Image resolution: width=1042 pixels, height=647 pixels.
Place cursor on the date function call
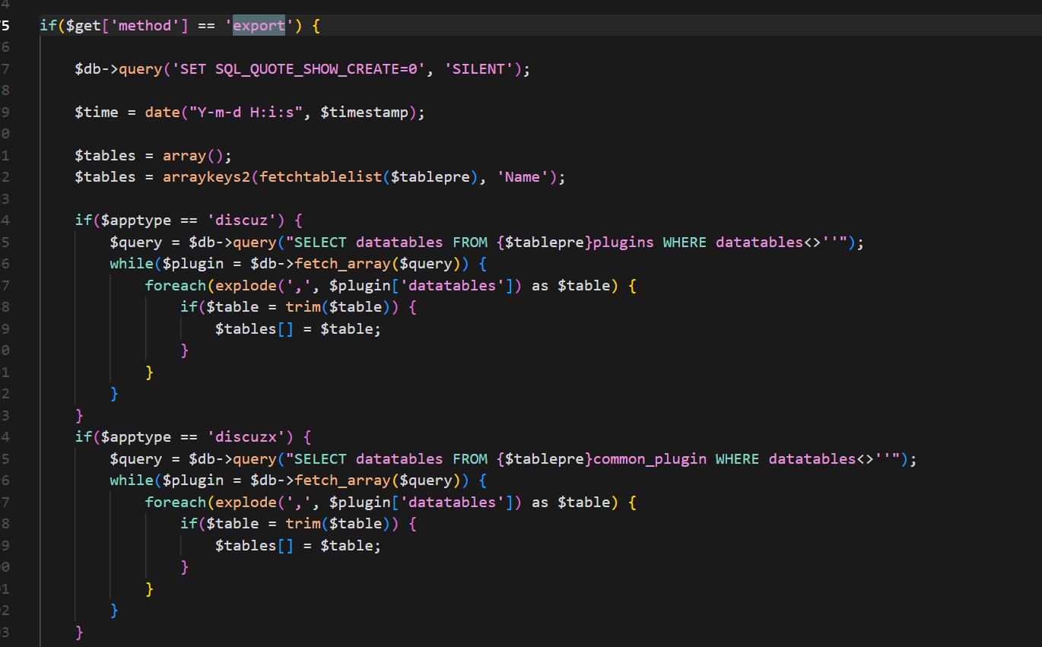click(x=163, y=113)
